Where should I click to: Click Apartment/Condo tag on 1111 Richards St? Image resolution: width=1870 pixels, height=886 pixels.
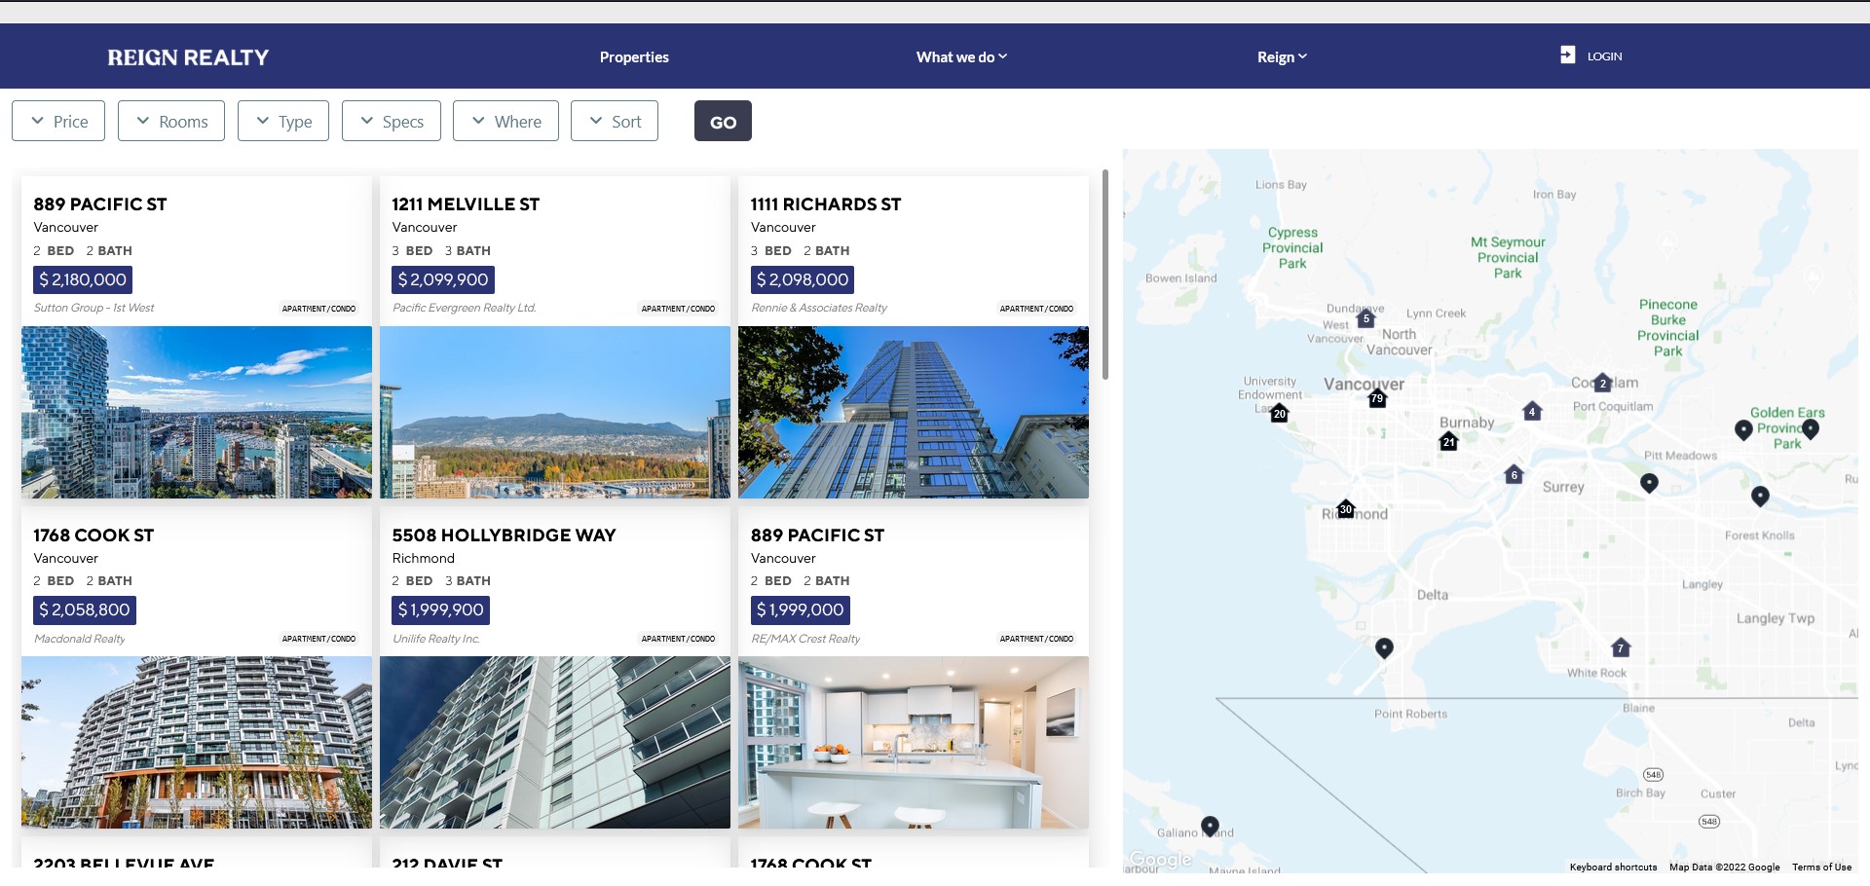(x=1036, y=309)
